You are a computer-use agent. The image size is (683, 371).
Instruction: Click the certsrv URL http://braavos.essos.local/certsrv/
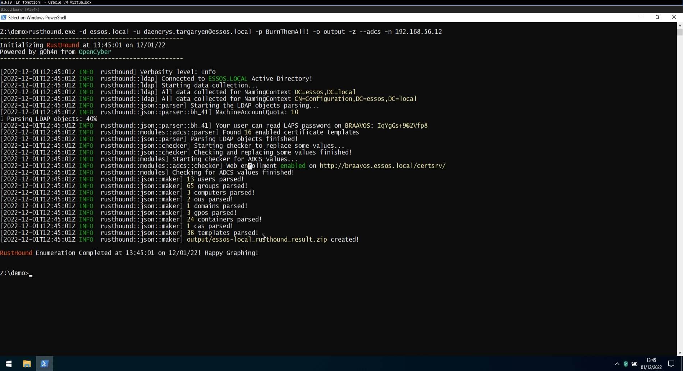382,166
